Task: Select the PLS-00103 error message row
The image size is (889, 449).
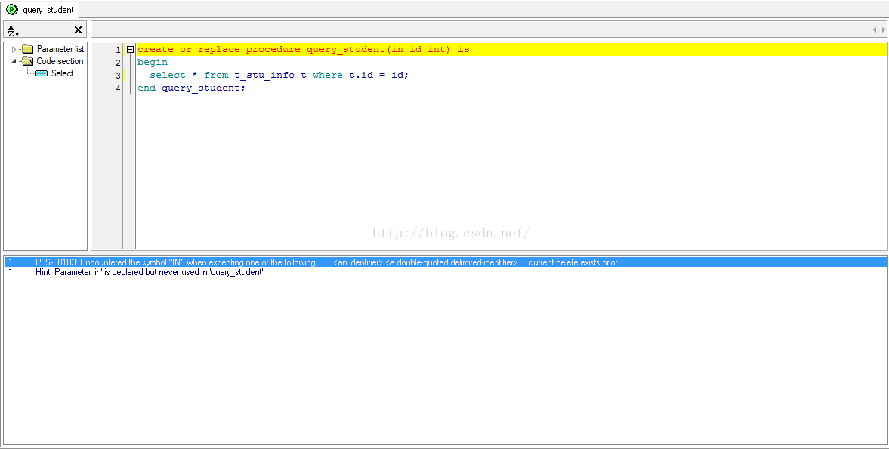Action: pyautogui.click(x=445, y=262)
